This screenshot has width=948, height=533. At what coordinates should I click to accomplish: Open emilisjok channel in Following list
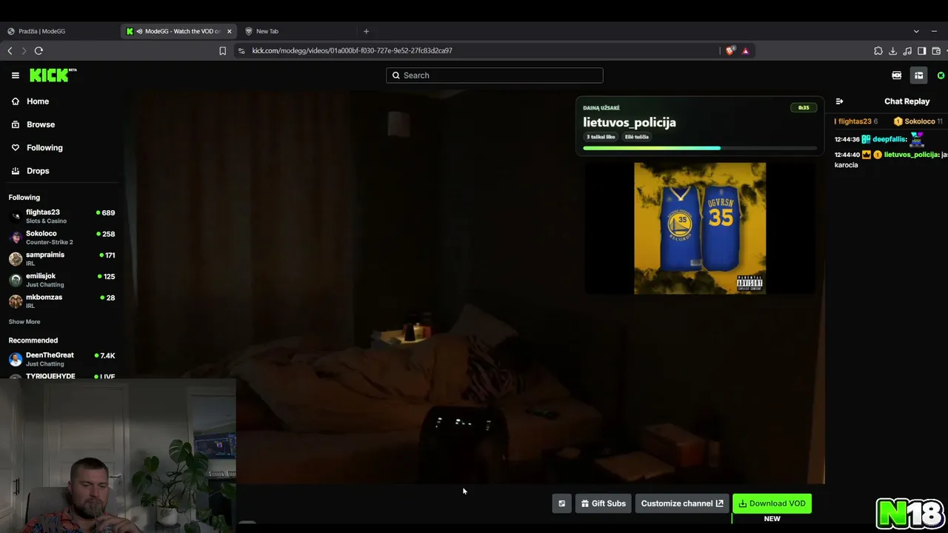61,280
